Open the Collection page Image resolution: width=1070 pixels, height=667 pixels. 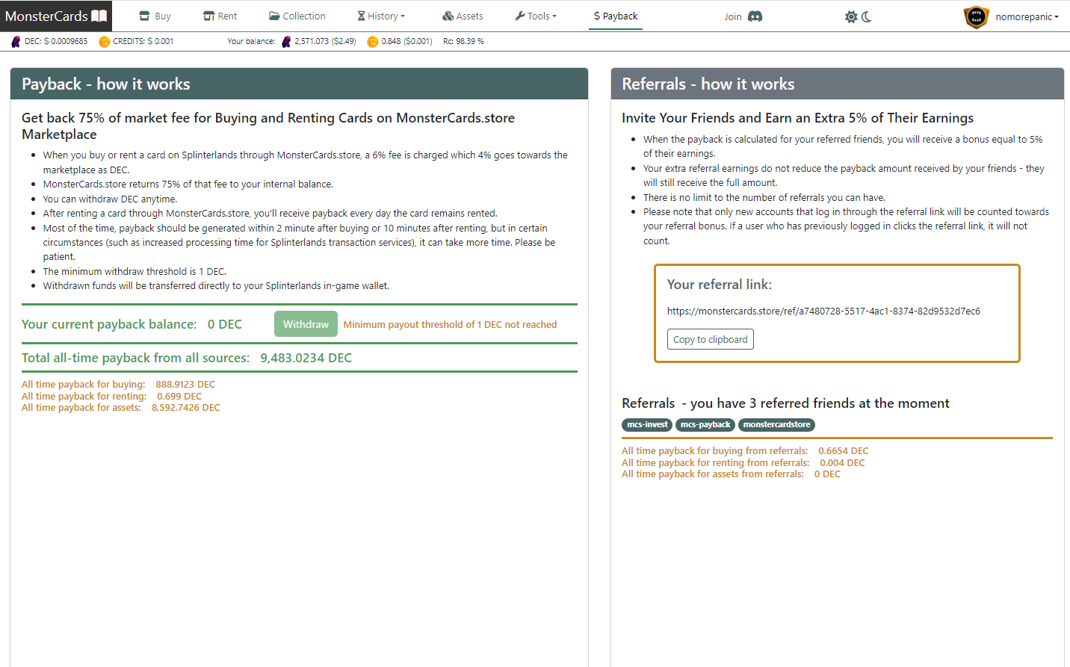pyautogui.click(x=297, y=16)
